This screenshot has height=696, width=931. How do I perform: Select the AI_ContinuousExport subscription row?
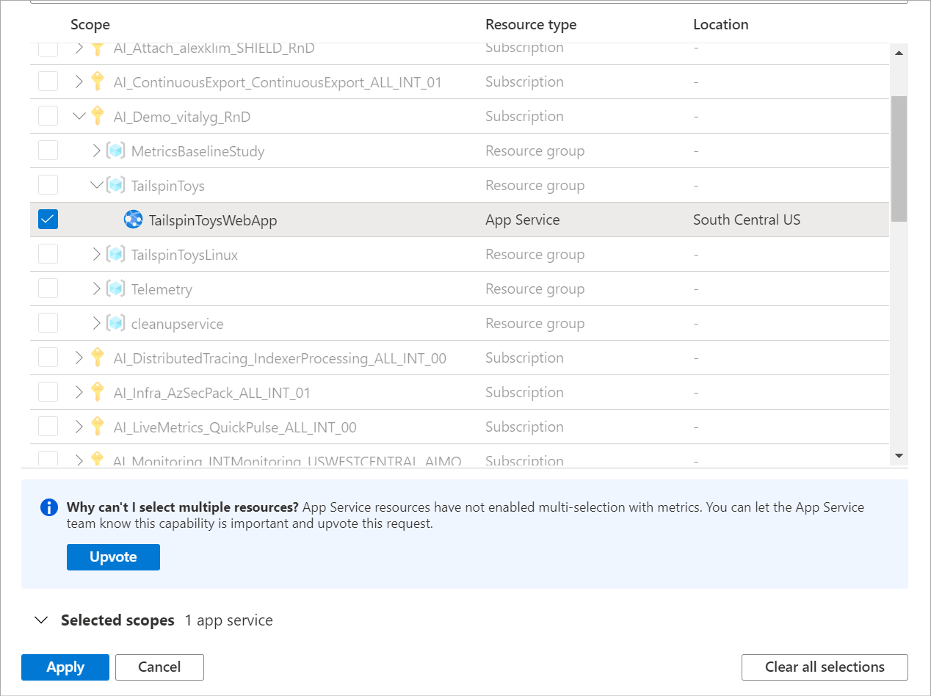click(278, 82)
